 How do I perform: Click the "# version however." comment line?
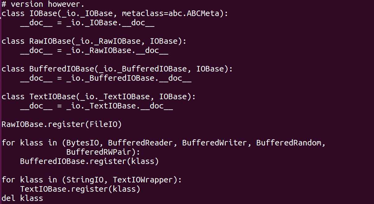(x=43, y=4)
